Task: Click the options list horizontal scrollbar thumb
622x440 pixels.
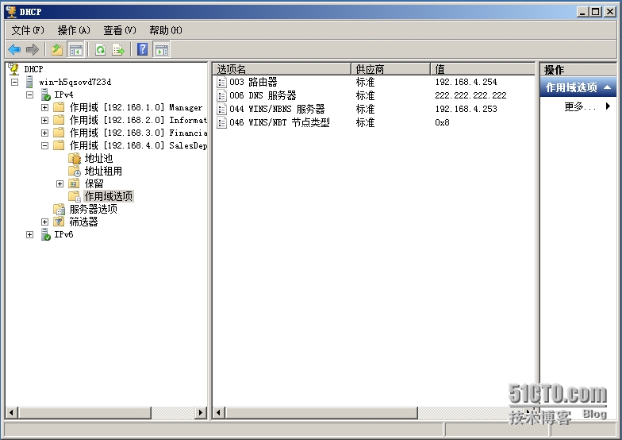Action: pos(321,413)
